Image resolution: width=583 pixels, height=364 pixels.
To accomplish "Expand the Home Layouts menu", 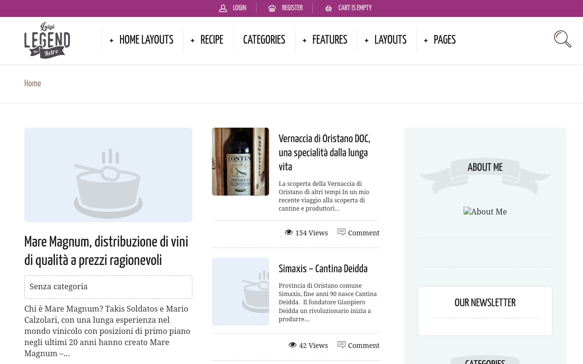I will pyautogui.click(x=141, y=40).
